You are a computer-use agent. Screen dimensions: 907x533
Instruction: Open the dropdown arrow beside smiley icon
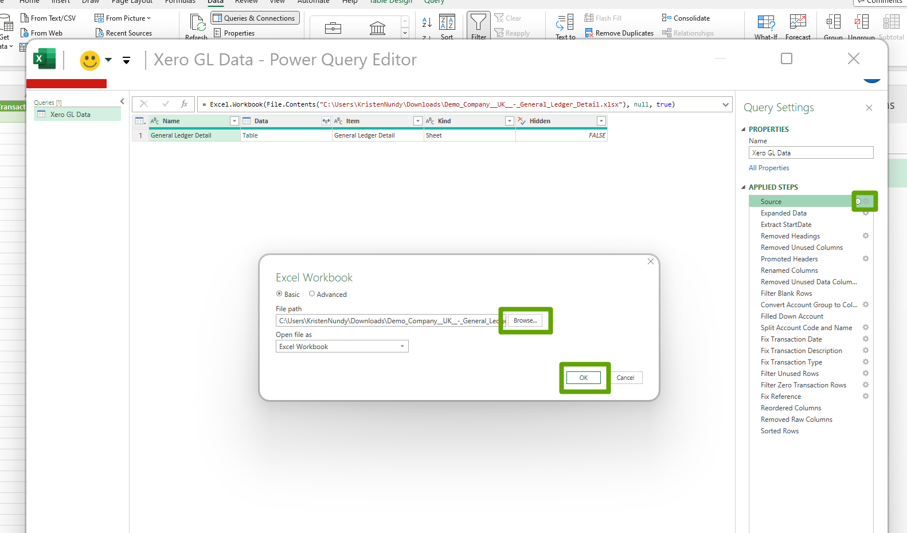(x=108, y=60)
